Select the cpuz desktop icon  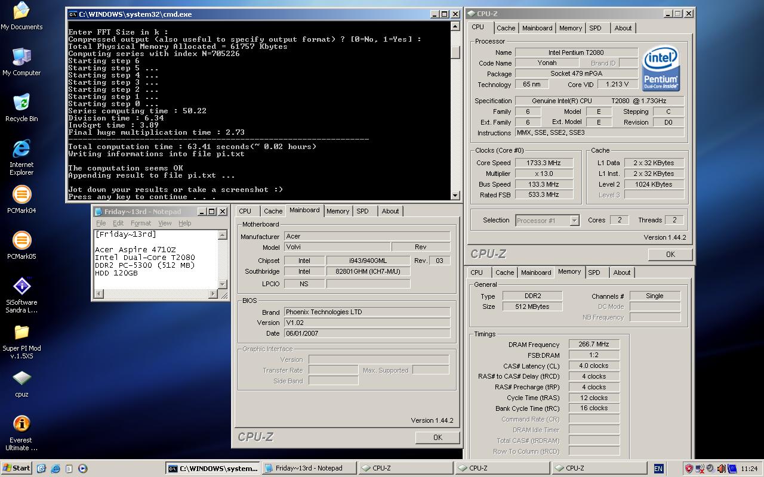(x=21, y=383)
